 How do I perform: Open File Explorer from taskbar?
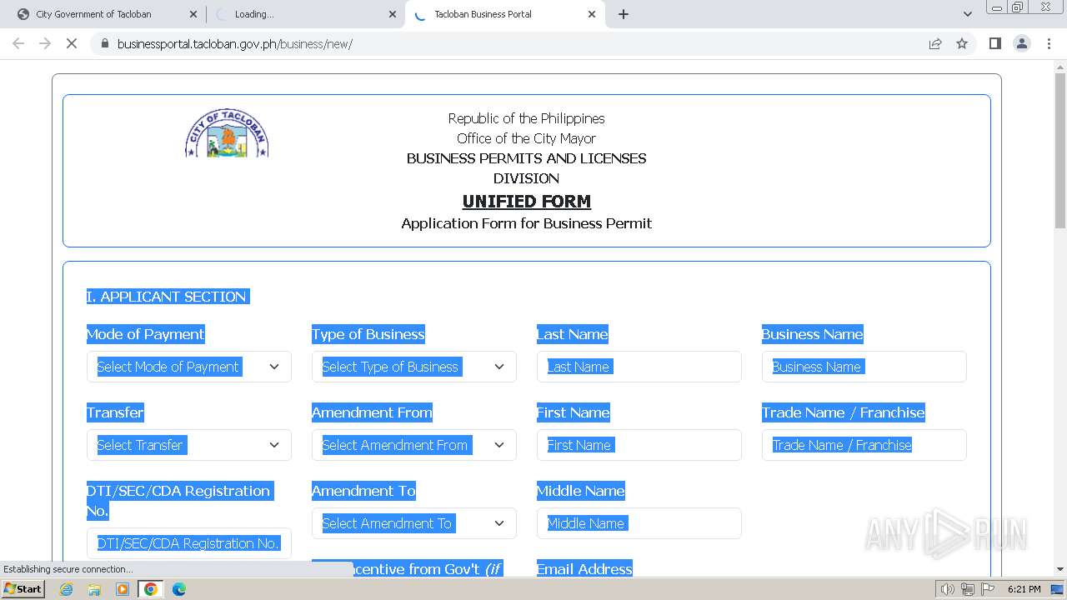coord(94,589)
